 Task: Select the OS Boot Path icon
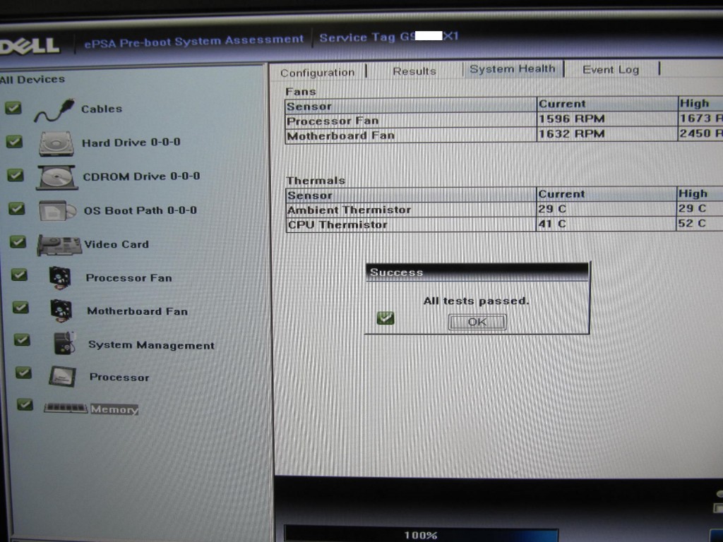pos(57,210)
